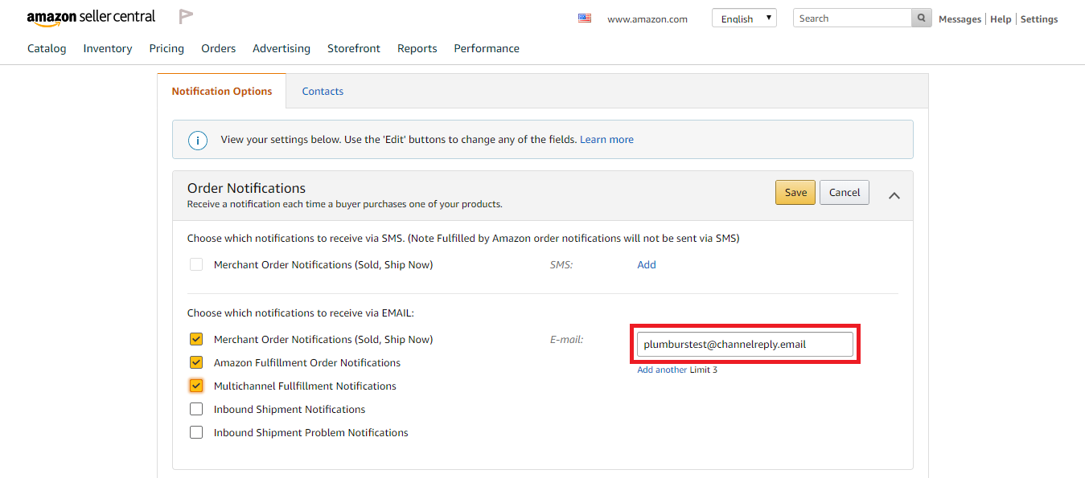Switch to the Contacts tab

click(x=323, y=92)
